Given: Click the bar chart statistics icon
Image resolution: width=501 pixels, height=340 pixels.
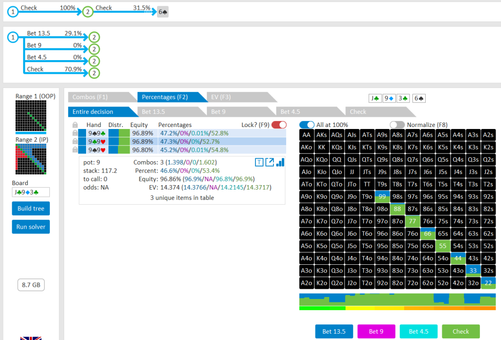Looking at the screenshot, I should pyautogui.click(x=280, y=162).
